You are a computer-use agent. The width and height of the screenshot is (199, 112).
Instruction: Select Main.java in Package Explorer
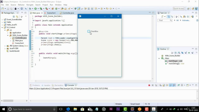point(19,40)
